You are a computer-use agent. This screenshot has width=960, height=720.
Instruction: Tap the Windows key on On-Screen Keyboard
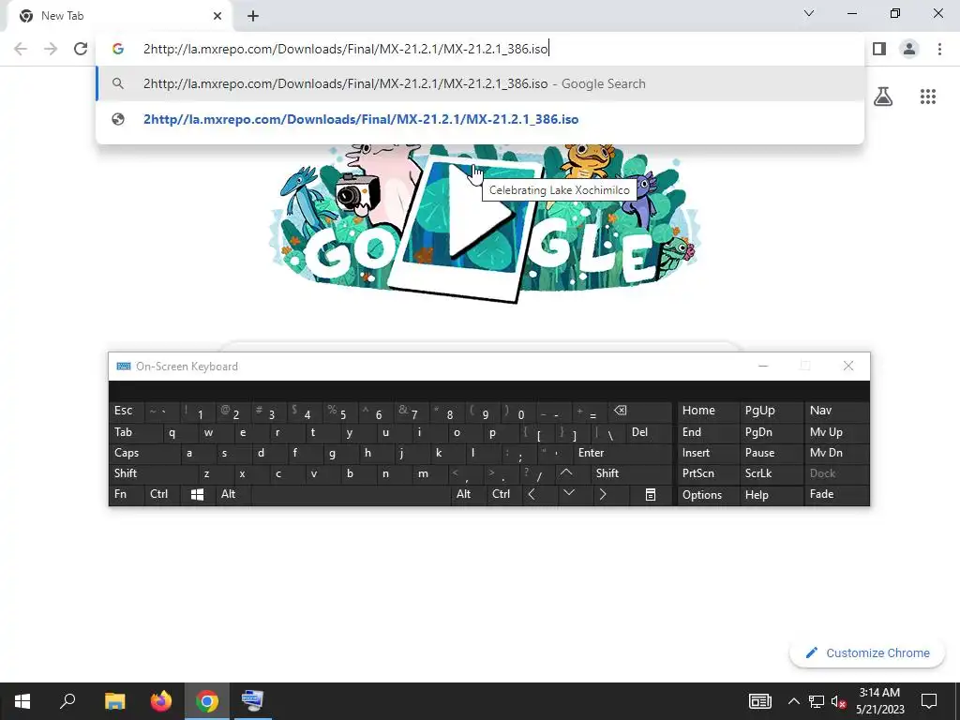click(197, 495)
